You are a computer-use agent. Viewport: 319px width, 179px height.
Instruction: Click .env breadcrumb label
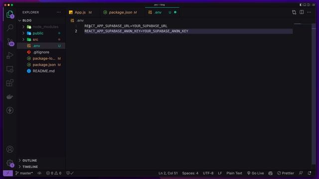[x=80, y=20]
